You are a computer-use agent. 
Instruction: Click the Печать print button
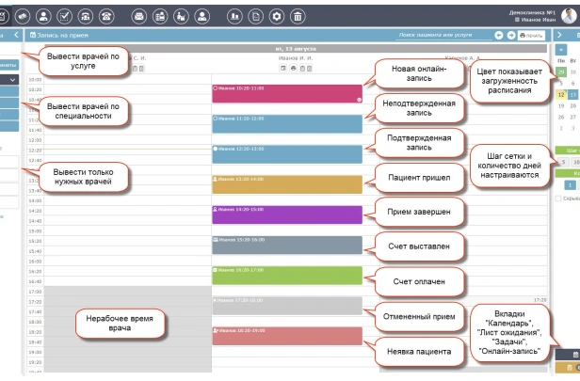(531, 35)
